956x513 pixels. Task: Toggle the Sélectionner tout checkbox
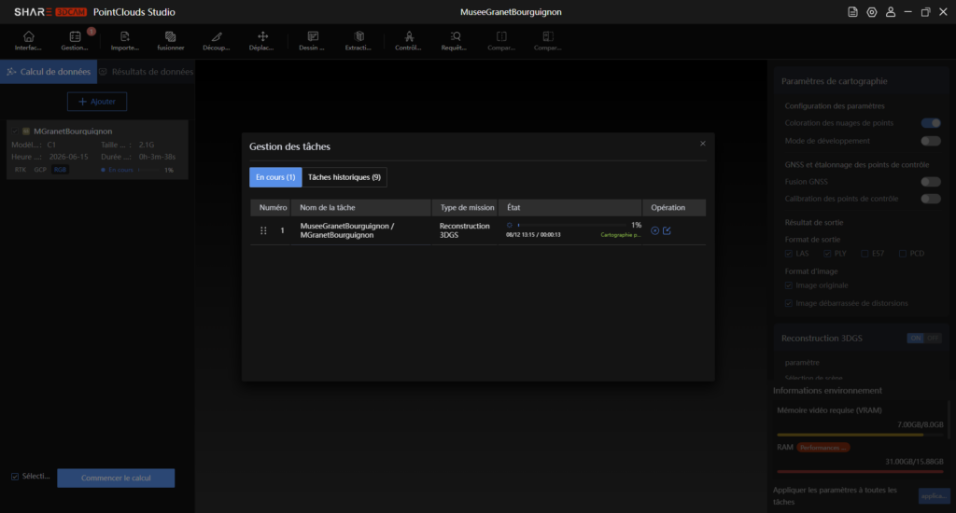tap(15, 477)
